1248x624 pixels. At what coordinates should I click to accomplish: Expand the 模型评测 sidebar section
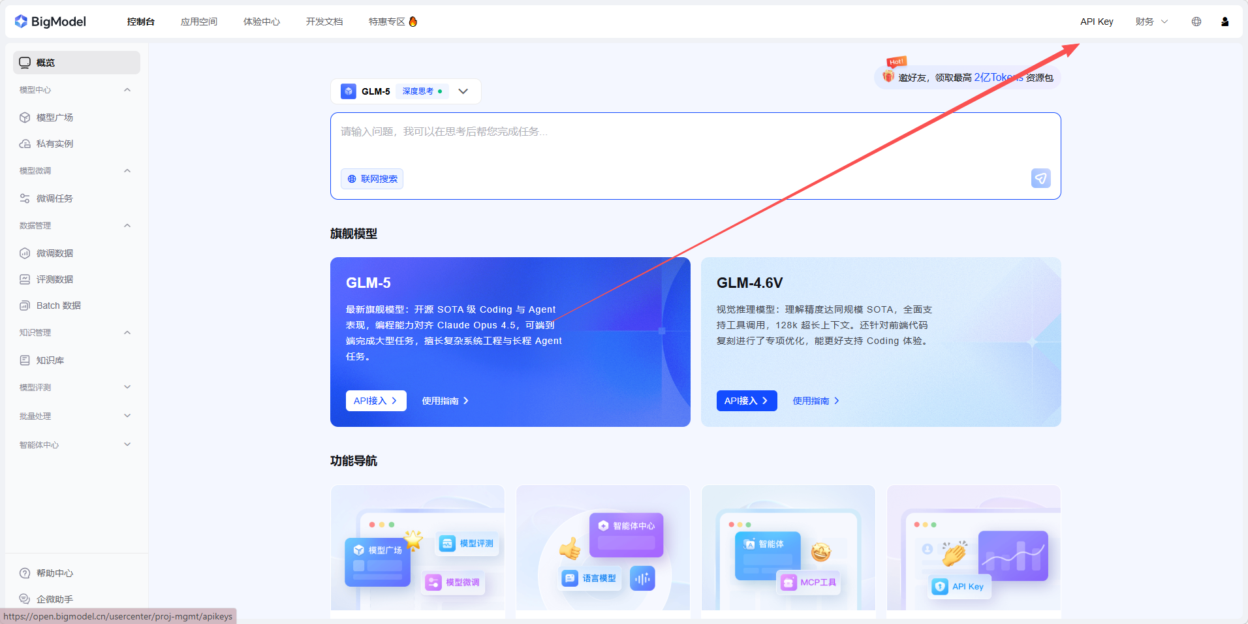[x=127, y=388]
